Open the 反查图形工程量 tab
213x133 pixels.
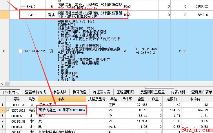click(x=152, y=92)
